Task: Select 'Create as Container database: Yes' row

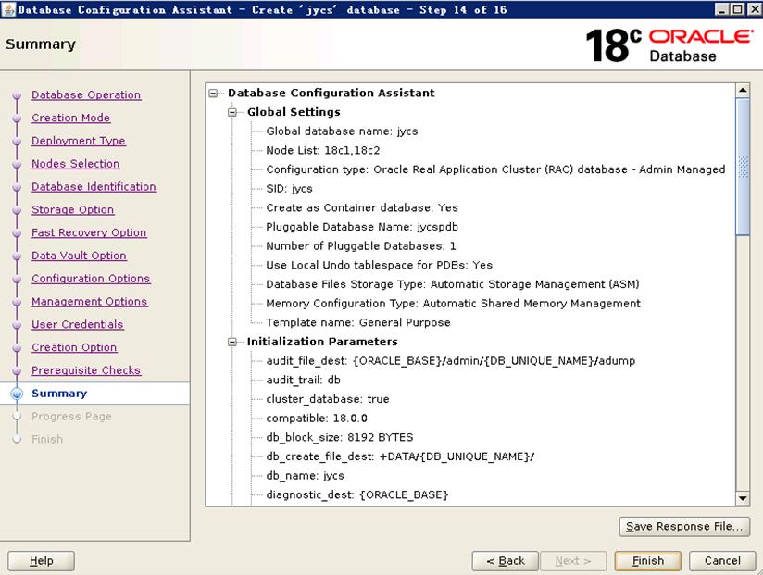Action: click(361, 207)
